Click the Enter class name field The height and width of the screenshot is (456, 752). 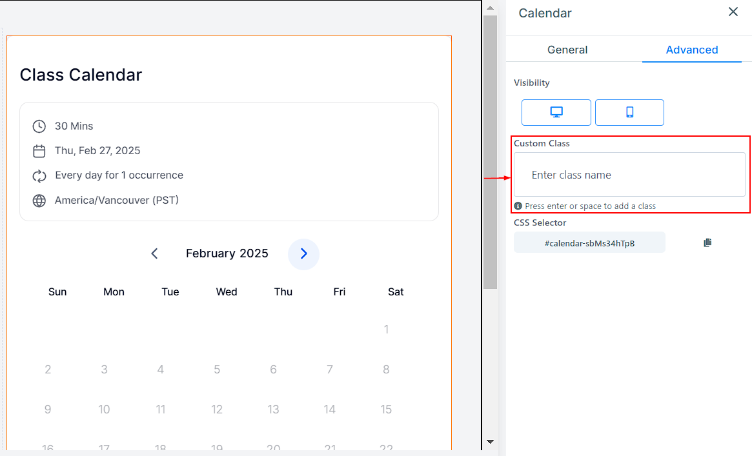pyautogui.click(x=629, y=175)
